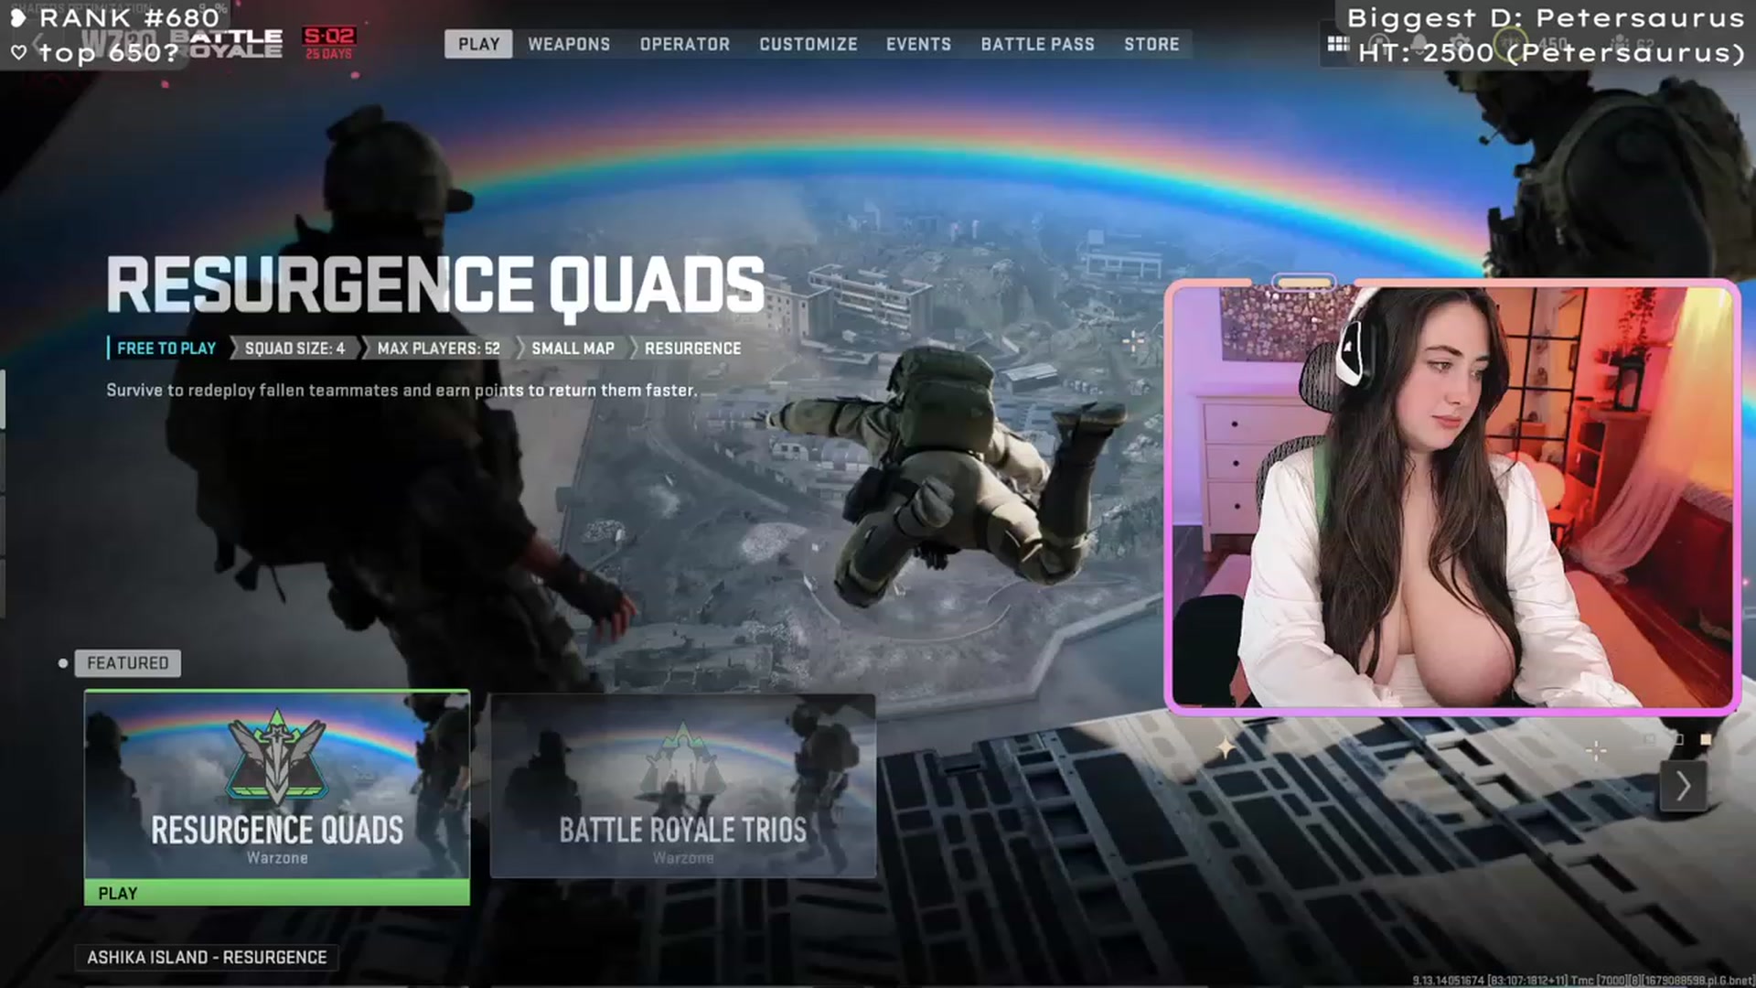This screenshot has width=1756, height=988.
Task: Open the notifications bell in the top bar
Action: tap(1419, 44)
